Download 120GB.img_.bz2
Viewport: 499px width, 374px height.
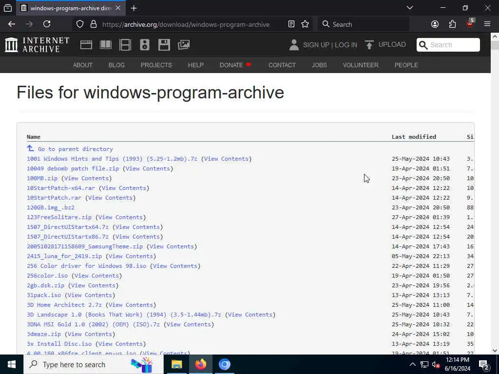51,207
